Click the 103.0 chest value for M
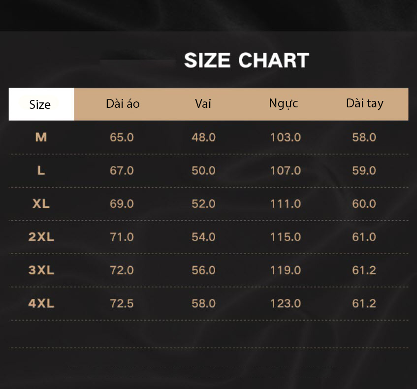Viewport: 417px width, 389px height. tap(286, 137)
